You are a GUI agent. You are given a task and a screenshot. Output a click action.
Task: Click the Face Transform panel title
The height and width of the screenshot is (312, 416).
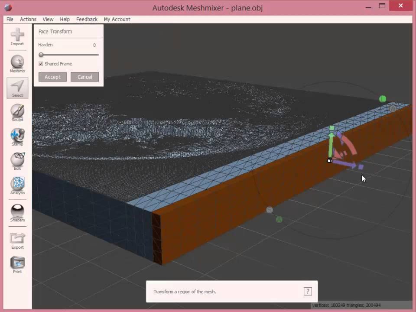[x=55, y=32]
